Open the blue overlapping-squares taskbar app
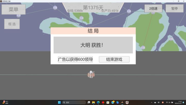Screen dimensions: 186x105 [x=118, y=102]
